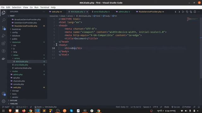Image resolution: width=202 pixels, height=113 pixels.
Task: Click UTF-8 encoding in status bar
Action: pos(155,107)
